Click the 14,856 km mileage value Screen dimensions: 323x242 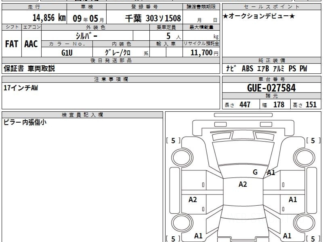49,18
